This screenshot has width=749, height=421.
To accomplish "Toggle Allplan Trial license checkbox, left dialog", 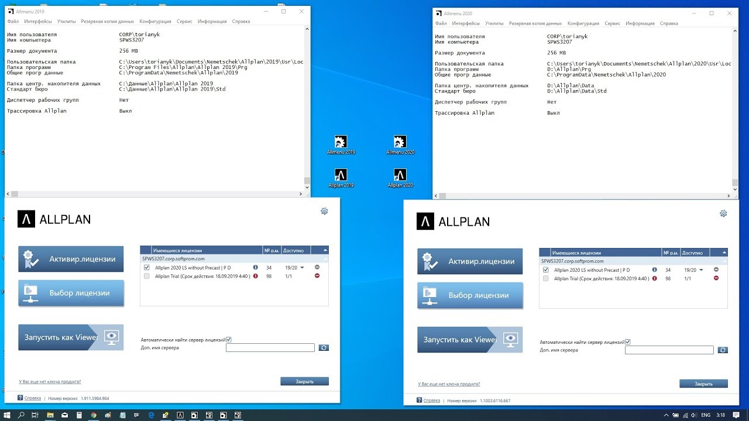I will 147,276.
